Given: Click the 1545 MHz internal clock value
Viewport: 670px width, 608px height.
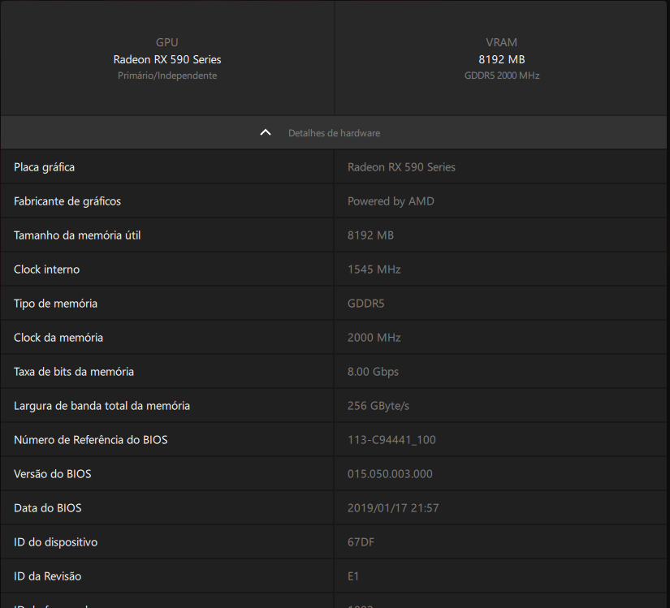Looking at the screenshot, I should pyautogui.click(x=374, y=270).
